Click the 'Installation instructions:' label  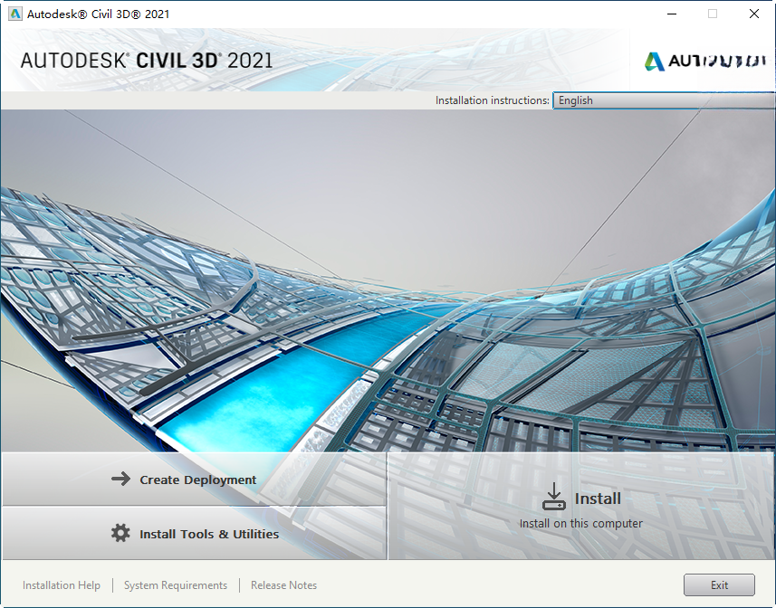pos(493,100)
